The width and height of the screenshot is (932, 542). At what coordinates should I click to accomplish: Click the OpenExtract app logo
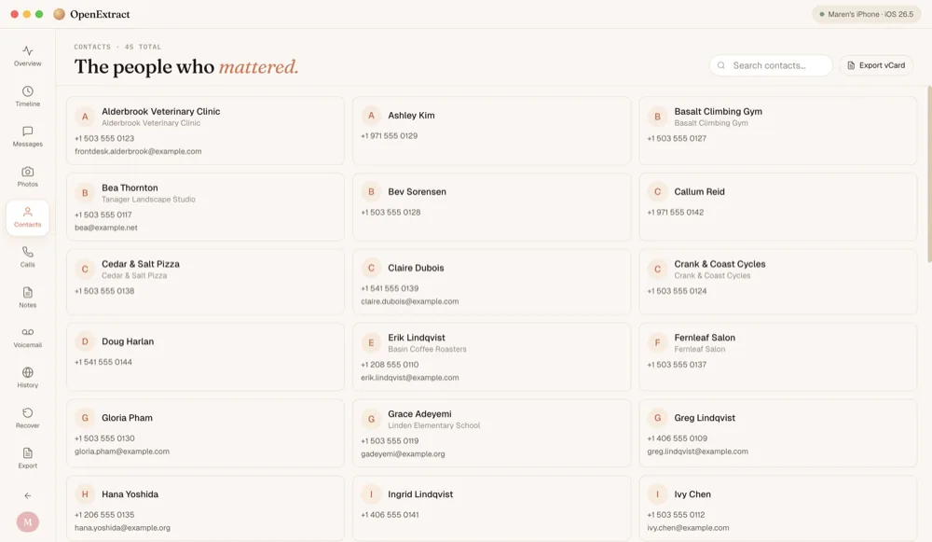59,14
